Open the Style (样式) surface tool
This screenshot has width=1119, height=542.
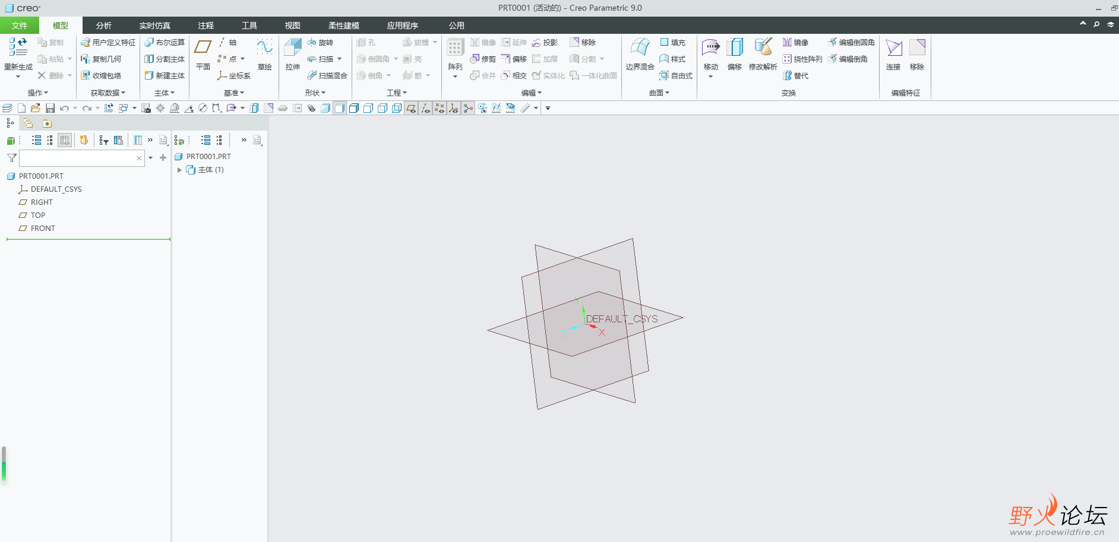pyautogui.click(x=672, y=59)
